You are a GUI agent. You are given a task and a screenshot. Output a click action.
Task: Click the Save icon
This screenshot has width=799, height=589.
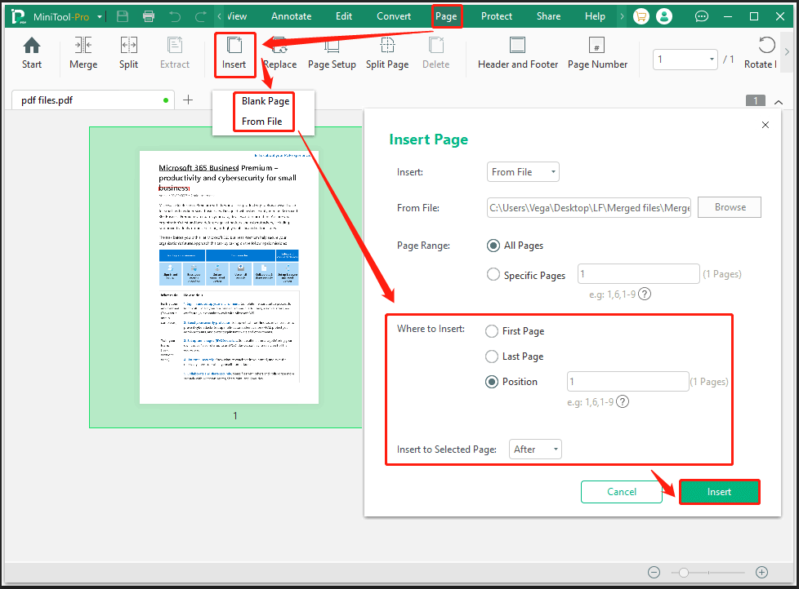[x=123, y=15]
